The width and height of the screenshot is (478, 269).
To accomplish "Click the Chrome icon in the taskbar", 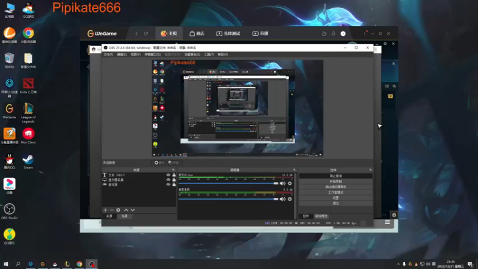I will 79,264.
